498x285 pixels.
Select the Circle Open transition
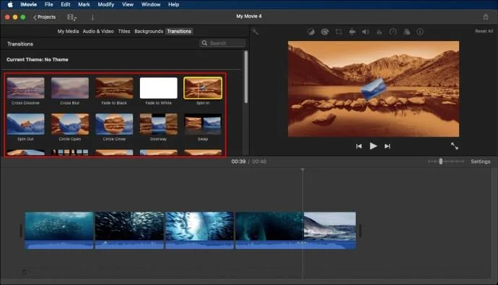(70, 124)
